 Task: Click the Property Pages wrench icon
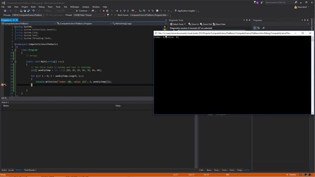[264, 28]
